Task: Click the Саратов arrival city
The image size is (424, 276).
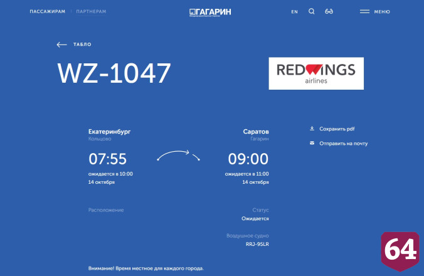Action: (256, 132)
